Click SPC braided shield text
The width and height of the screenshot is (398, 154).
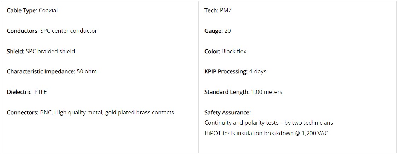[x=51, y=51]
